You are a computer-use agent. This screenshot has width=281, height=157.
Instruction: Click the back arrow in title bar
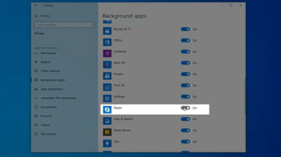(x=36, y=5)
